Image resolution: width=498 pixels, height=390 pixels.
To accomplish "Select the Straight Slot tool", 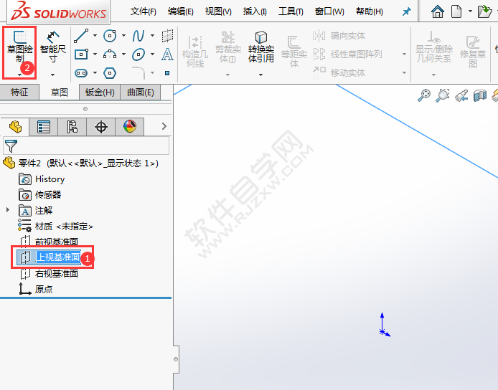I will [81, 73].
